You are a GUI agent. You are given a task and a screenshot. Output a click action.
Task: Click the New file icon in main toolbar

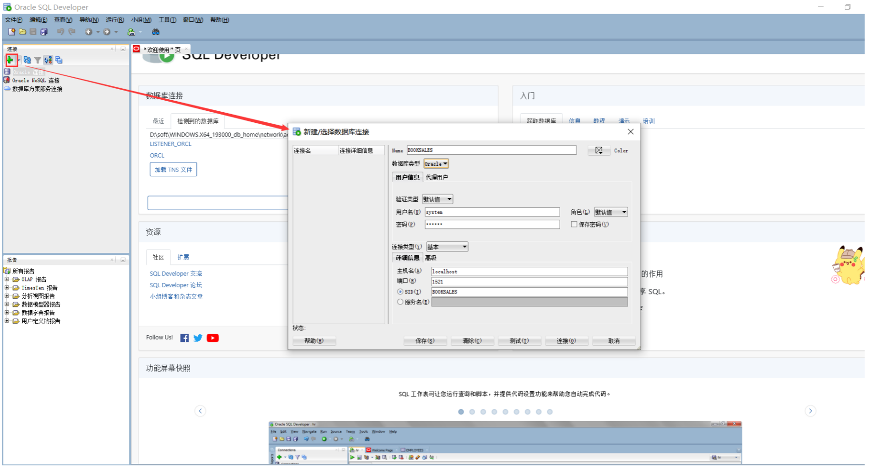12,32
